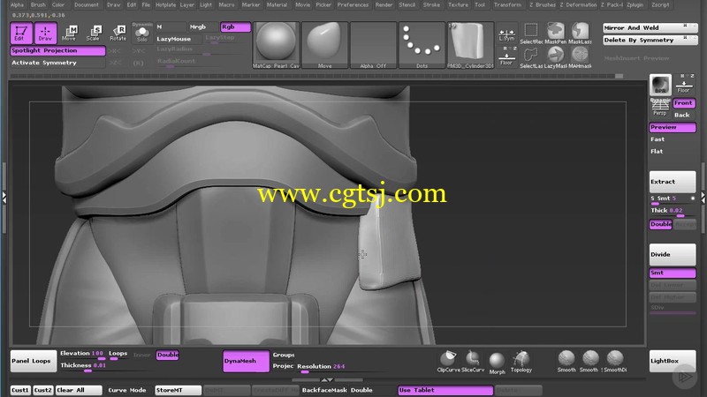Select the Scale transform icon
Viewport: 707px width, 397px height.
94,34
